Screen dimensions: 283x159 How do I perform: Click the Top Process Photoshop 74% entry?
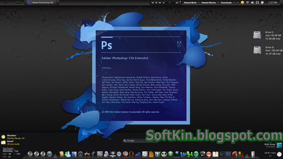click(x=11, y=151)
